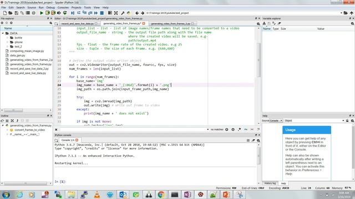The width and height of the screenshot is (355, 199).
Task: Change to parent directory up arrow
Action: pyautogui.click(x=351, y=13)
